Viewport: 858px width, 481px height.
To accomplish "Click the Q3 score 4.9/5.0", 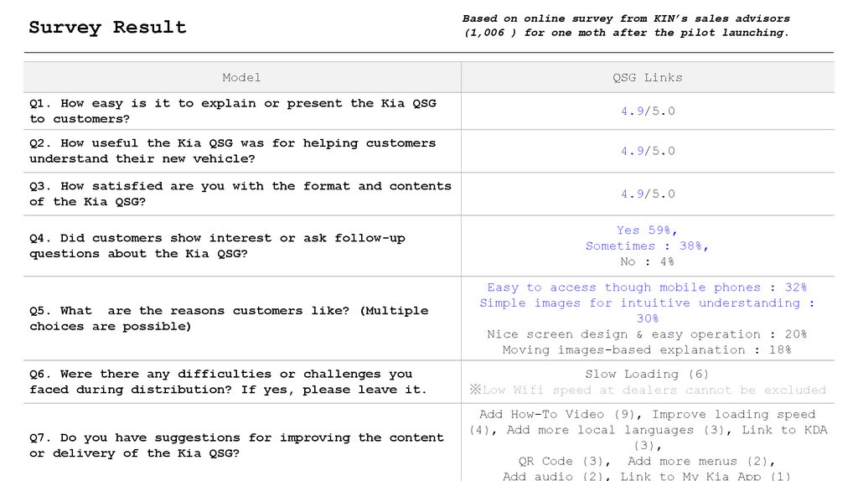I will click(x=648, y=194).
